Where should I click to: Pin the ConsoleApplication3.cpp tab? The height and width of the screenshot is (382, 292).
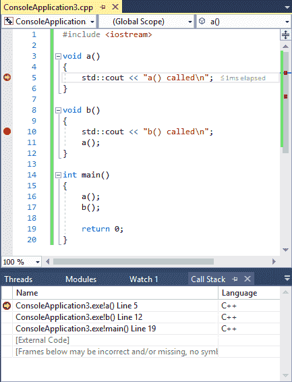click(x=103, y=7)
